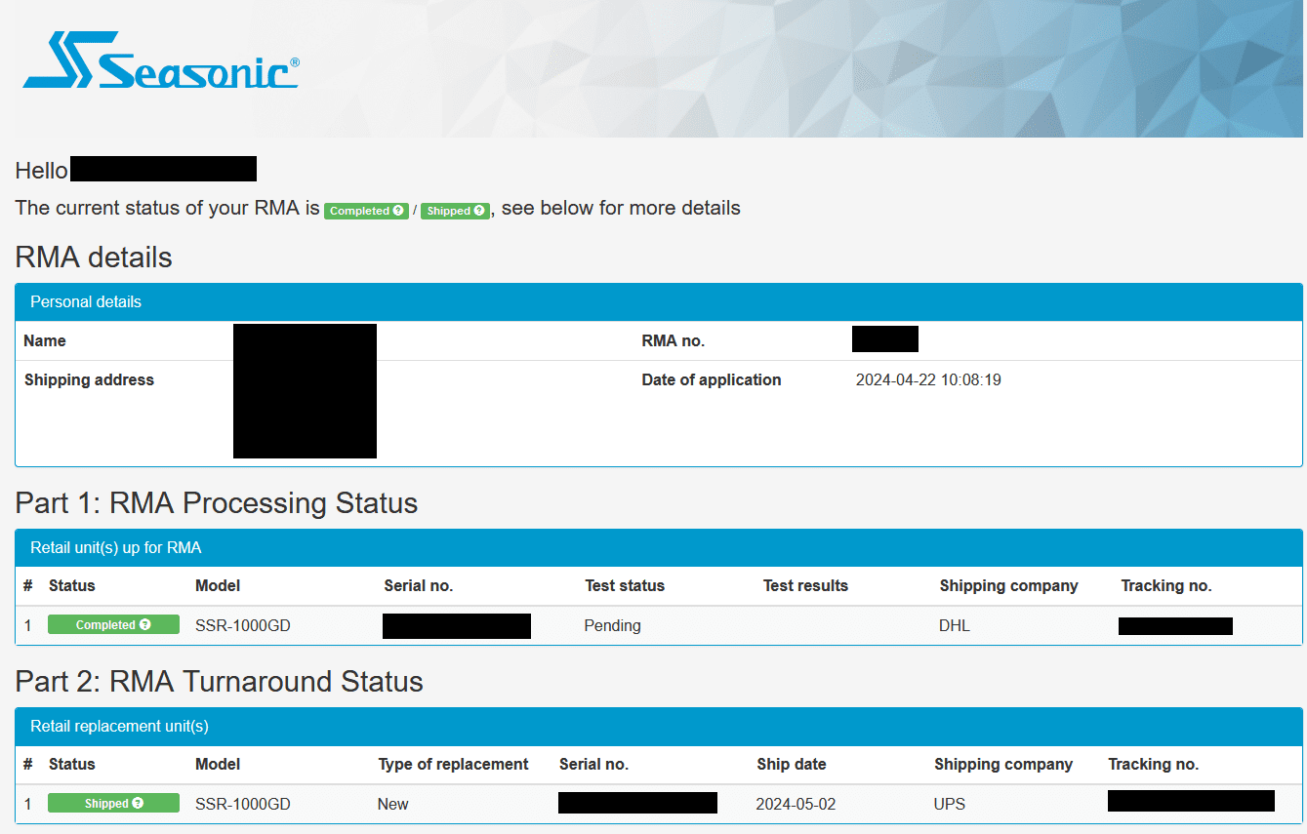The image size is (1307, 834).
Task: Click the 'RMA no.' label
Action: (674, 341)
